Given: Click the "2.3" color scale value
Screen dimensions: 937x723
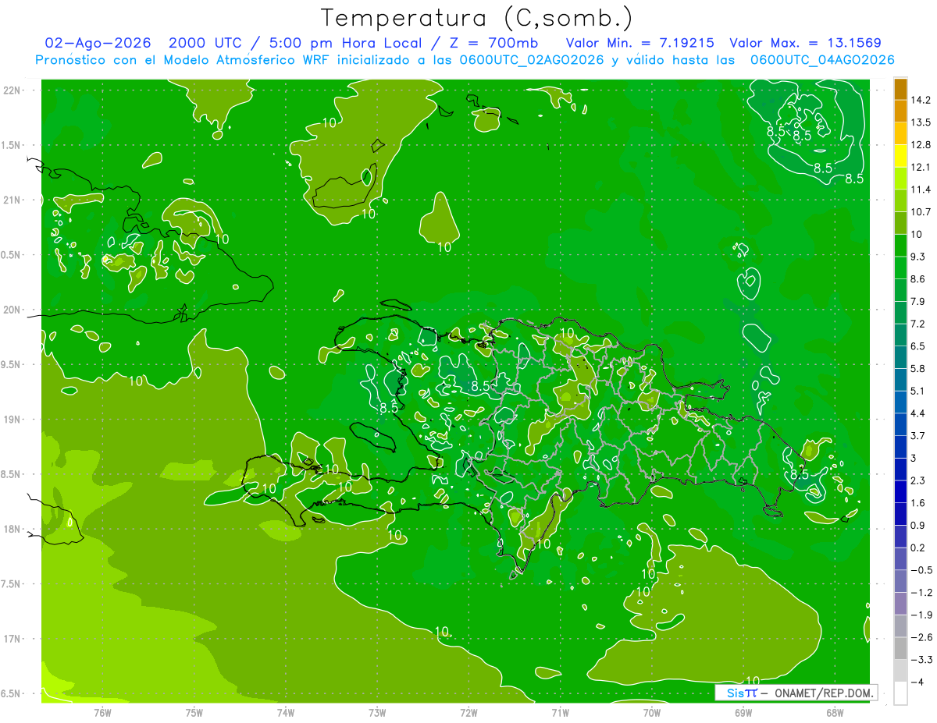Looking at the screenshot, I should [x=918, y=480].
